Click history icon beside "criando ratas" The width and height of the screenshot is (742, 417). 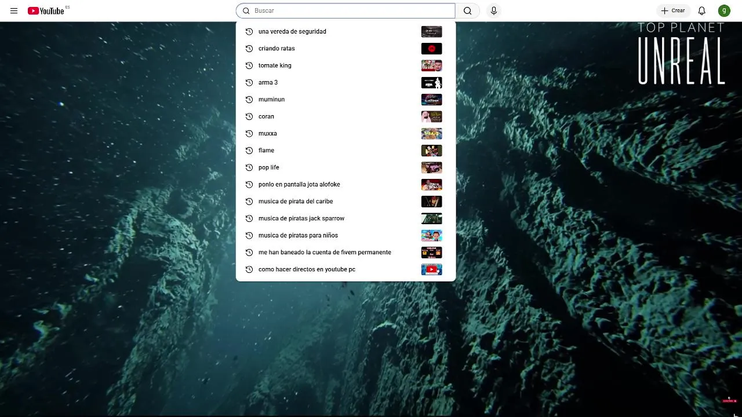(249, 49)
